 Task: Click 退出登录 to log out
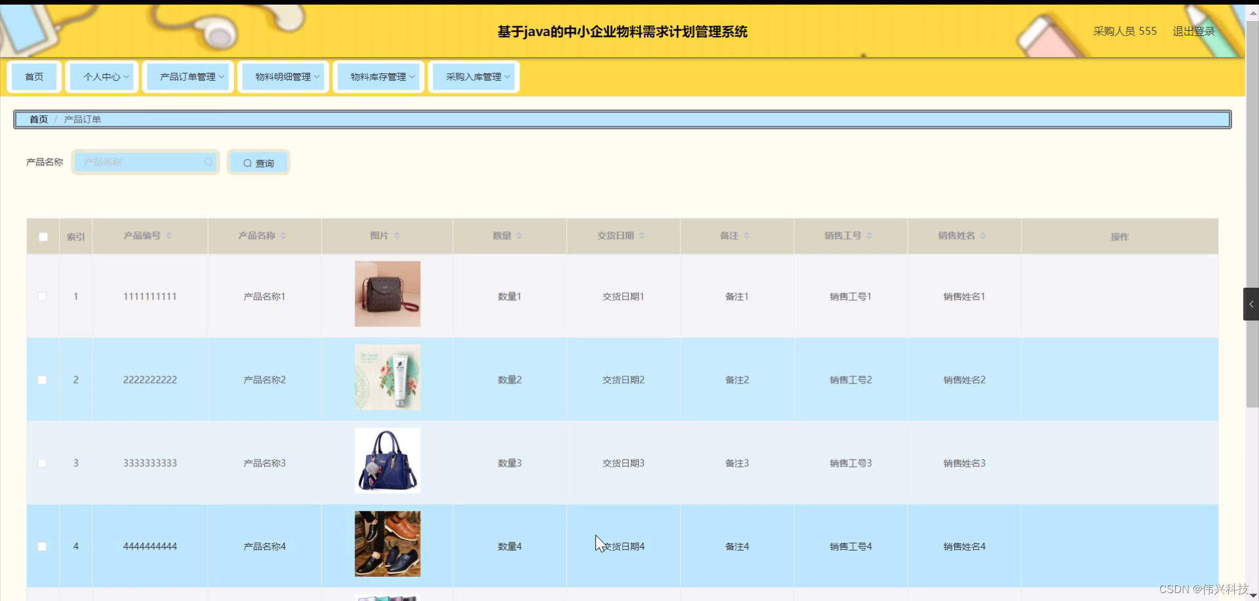(x=1193, y=31)
